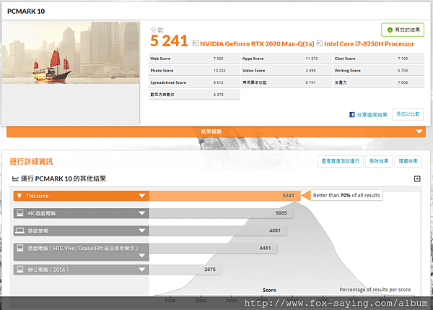This screenshot has height=310, width=433.
Task: Click the Spreadsheet Score row
Action: click(194, 82)
